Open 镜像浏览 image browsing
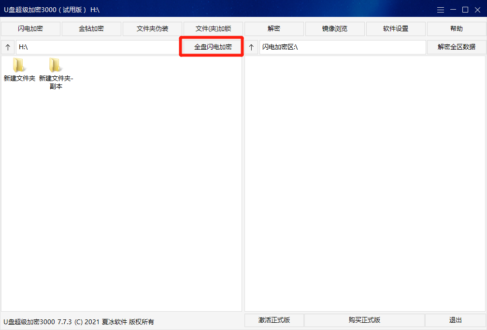Screen dimensions: 487x330 pos(334,28)
